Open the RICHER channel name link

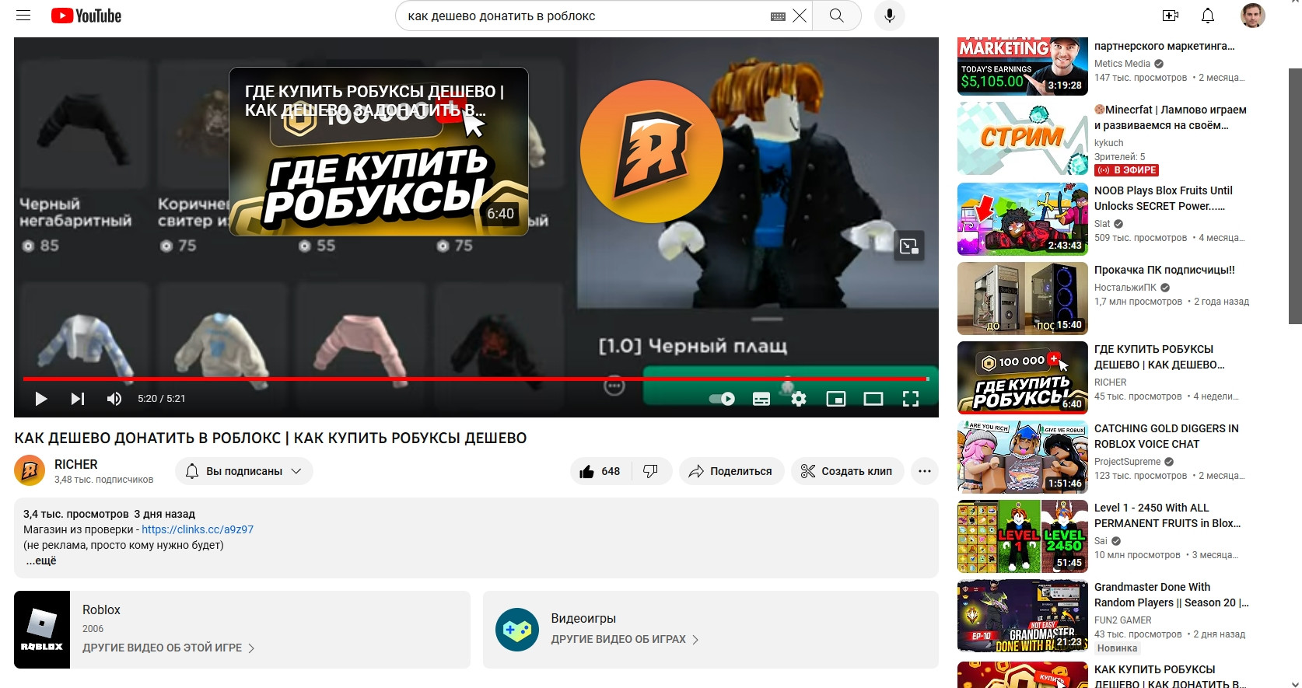(76, 464)
